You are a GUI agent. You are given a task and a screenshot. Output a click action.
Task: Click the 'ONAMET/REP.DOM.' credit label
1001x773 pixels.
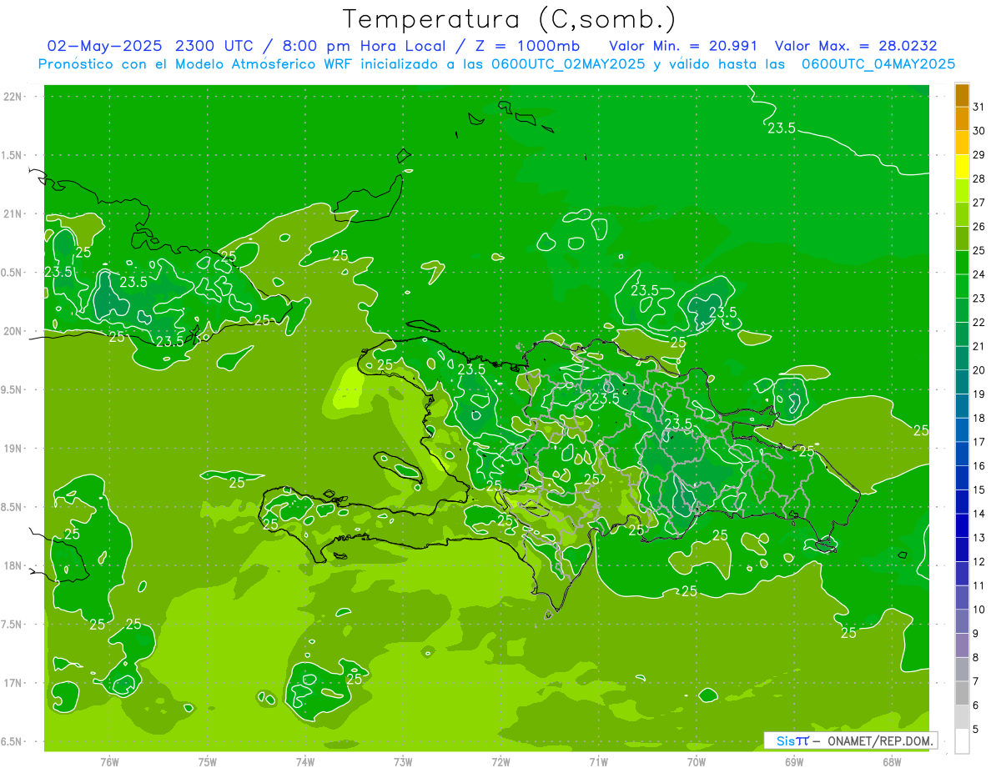[x=879, y=740]
